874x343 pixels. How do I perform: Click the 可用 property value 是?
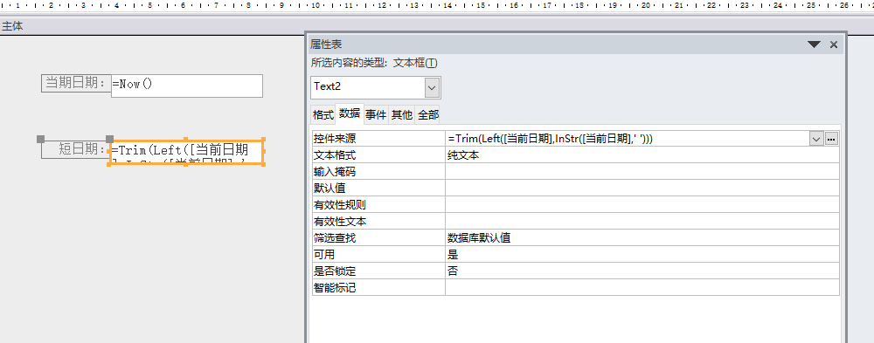pos(642,255)
